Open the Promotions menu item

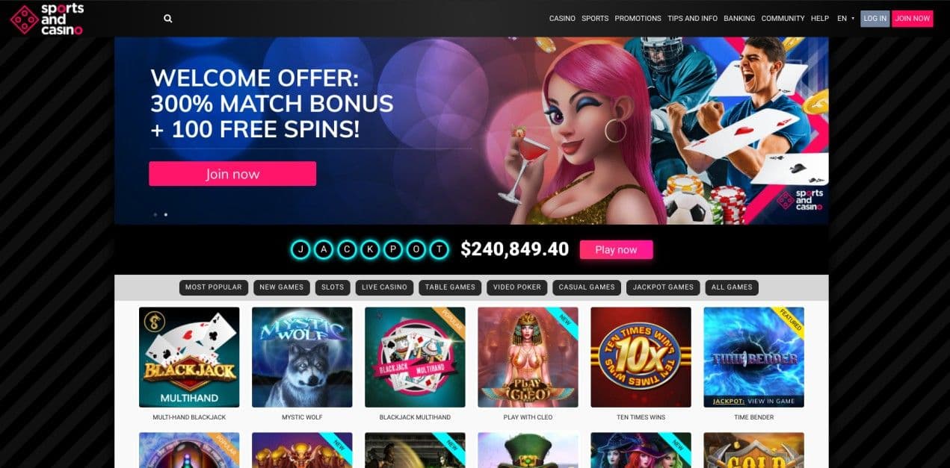tap(638, 19)
